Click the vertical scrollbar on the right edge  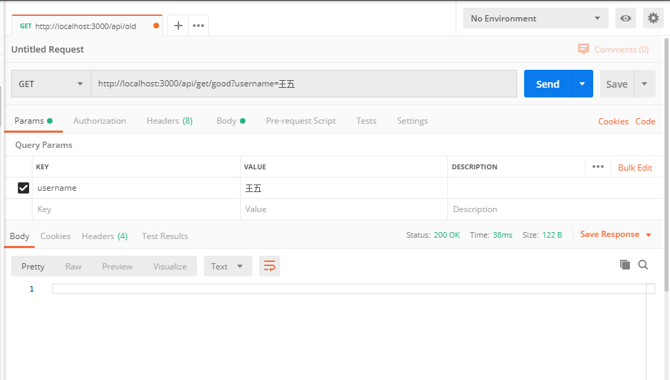click(x=666, y=164)
